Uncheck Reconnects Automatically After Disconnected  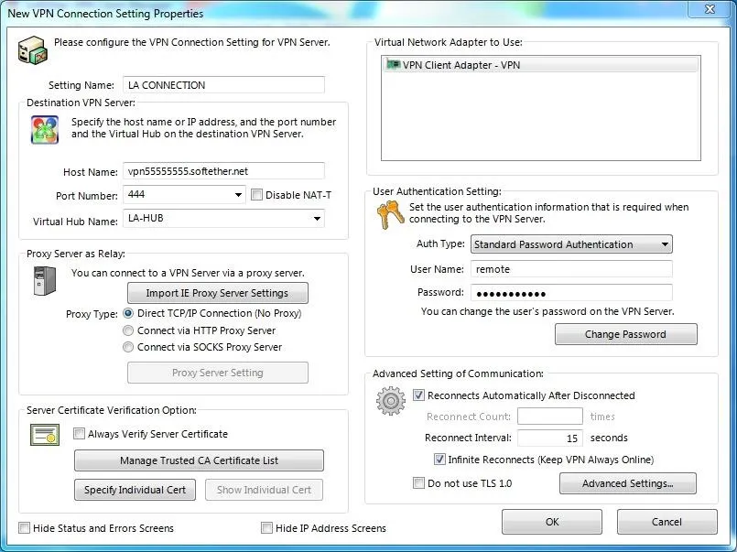(418, 395)
